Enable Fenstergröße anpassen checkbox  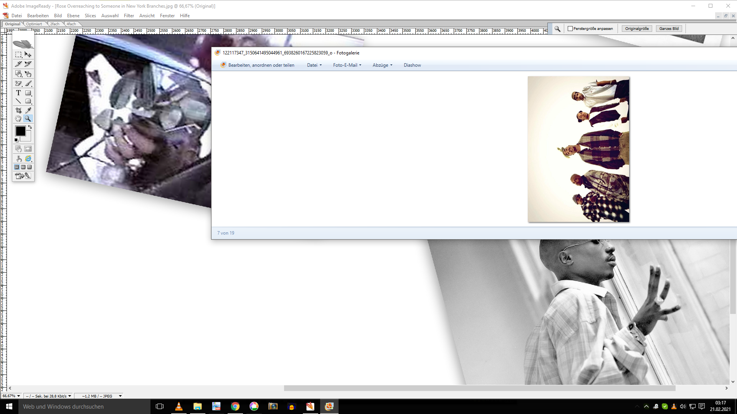570,29
